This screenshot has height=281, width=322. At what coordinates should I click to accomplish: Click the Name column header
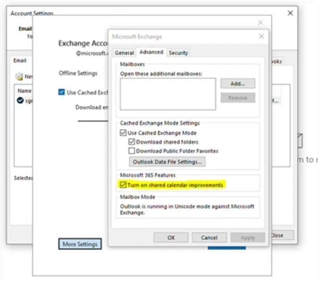click(x=25, y=91)
